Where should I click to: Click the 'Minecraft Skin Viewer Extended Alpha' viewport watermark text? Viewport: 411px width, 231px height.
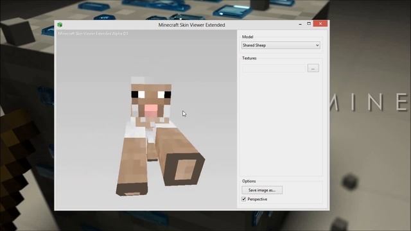click(93, 33)
